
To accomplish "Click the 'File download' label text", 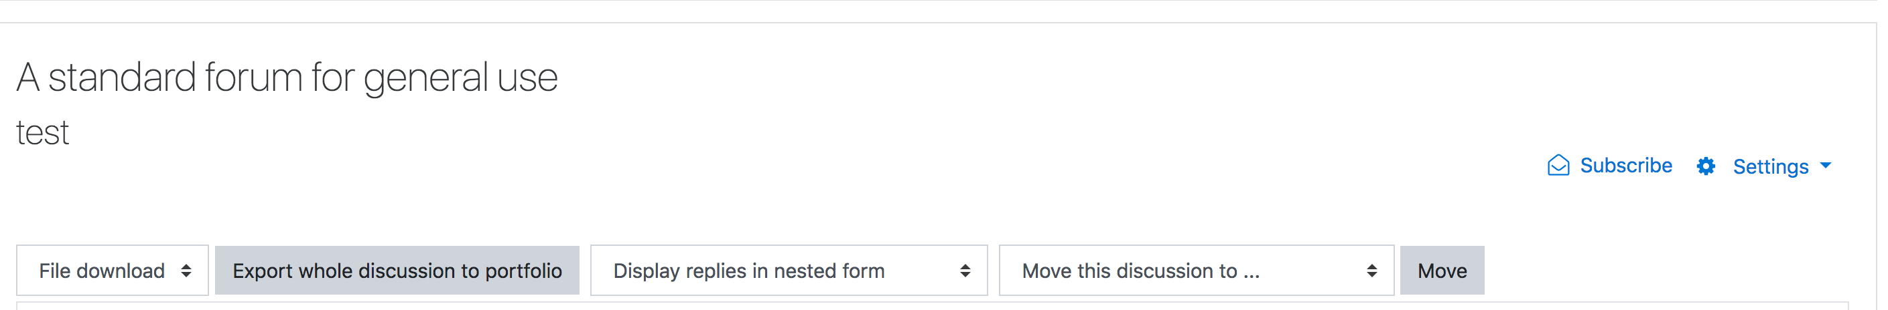I will [x=102, y=271].
